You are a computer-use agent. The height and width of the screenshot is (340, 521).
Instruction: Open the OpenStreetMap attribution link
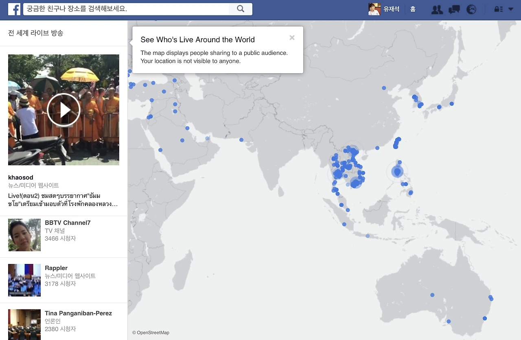(x=151, y=333)
